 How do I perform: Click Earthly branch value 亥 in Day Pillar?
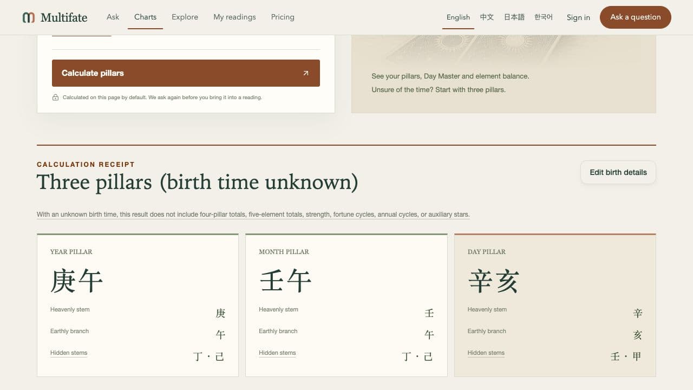click(x=638, y=335)
